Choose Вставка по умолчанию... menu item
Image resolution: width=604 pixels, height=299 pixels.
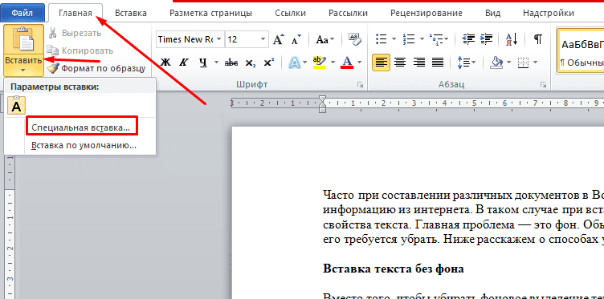[x=84, y=146]
